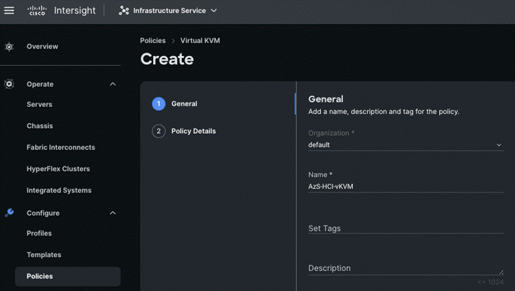Screen dimensions: 515x291
Task: Open Templates under Configure
Action: coord(44,254)
